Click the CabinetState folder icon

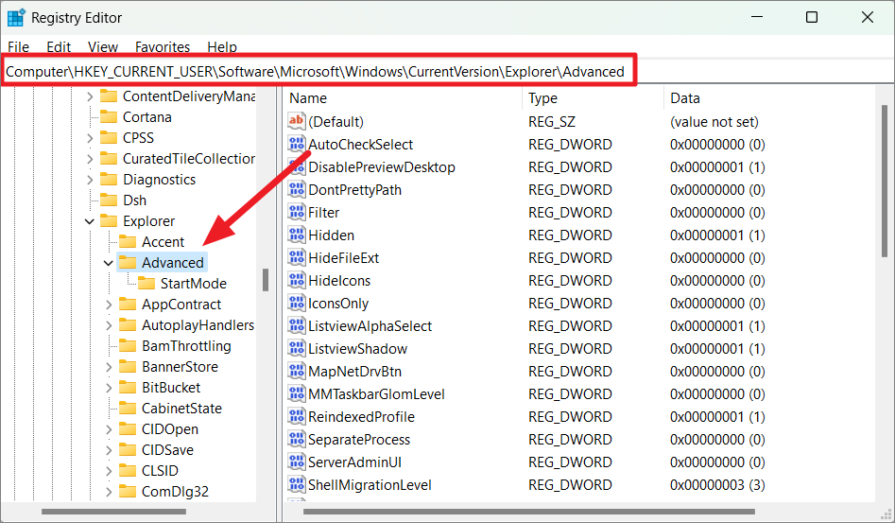(x=128, y=409)
